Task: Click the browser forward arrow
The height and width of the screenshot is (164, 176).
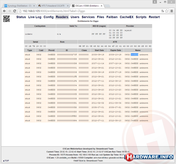Action: (x=10, y=11)
